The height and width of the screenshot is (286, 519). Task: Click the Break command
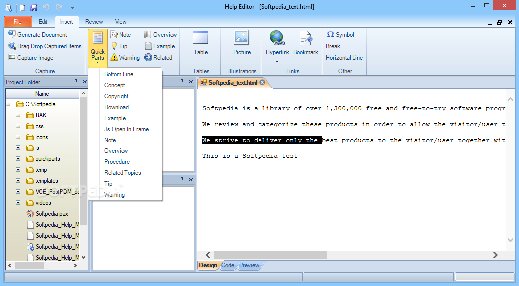tap(333, 46)
